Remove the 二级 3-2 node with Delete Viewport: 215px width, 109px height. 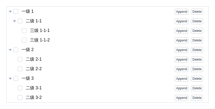197,98
